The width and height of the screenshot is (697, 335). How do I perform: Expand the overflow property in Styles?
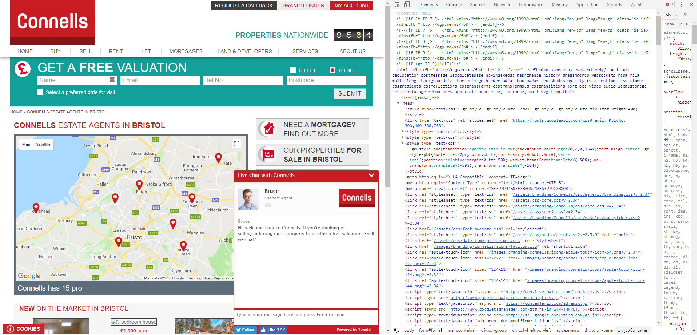click(x=677, y=97)
